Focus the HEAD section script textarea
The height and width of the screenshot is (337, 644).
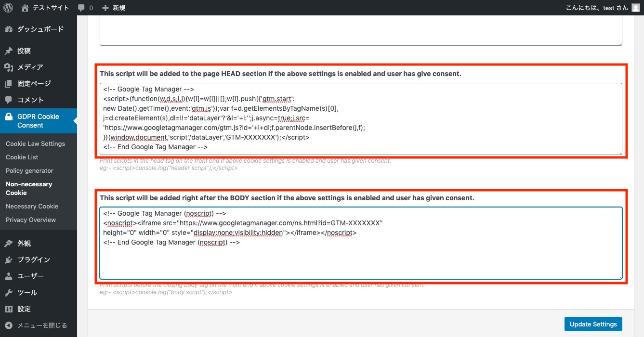pos(361,119)
